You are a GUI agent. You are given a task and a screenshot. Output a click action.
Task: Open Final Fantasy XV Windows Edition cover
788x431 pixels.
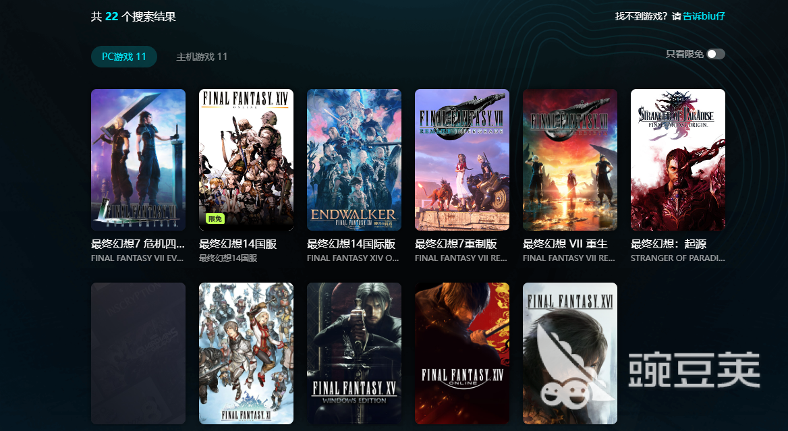pyautogui.click(x=354, y=353)
